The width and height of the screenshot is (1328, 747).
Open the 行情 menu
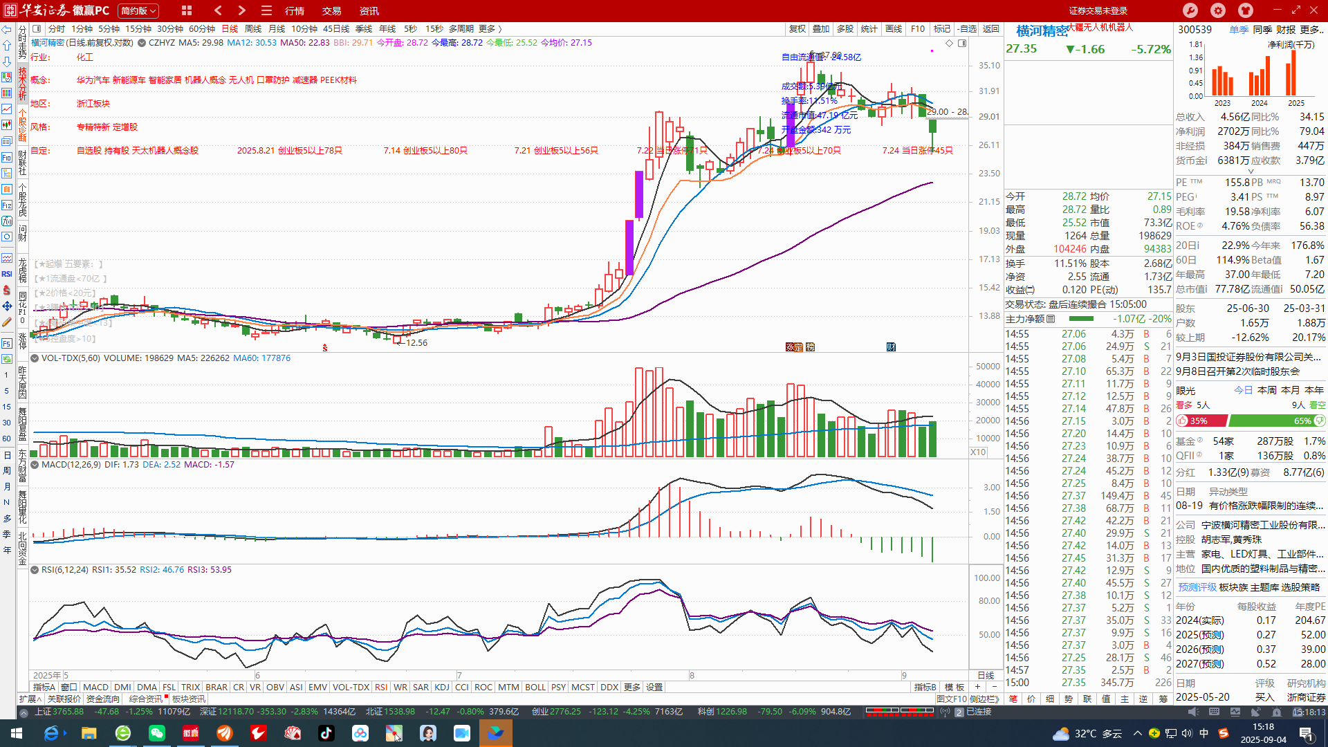[295, 11]
